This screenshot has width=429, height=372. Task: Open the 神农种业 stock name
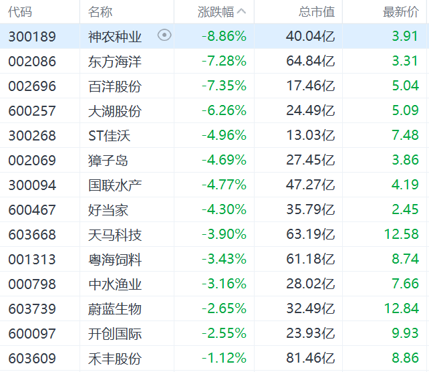click(115, 37)
